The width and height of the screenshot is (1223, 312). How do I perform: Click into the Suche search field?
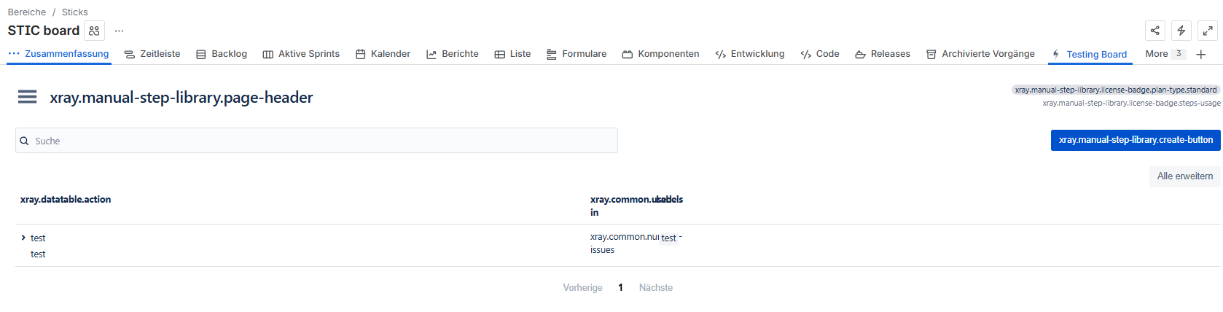(321, 141)
